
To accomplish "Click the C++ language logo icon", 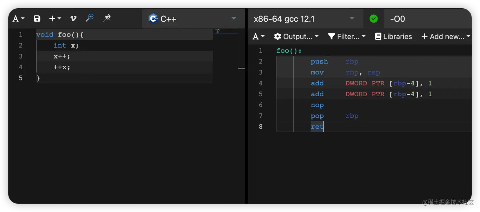I will (x=153, y=19).
